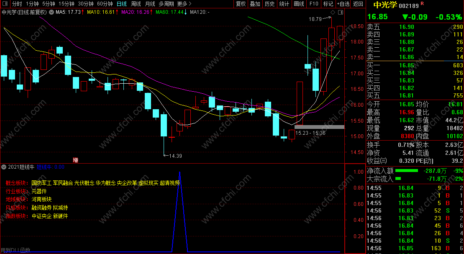
Task: Click the stock code 002189
Action: click(x=409, y=5)
